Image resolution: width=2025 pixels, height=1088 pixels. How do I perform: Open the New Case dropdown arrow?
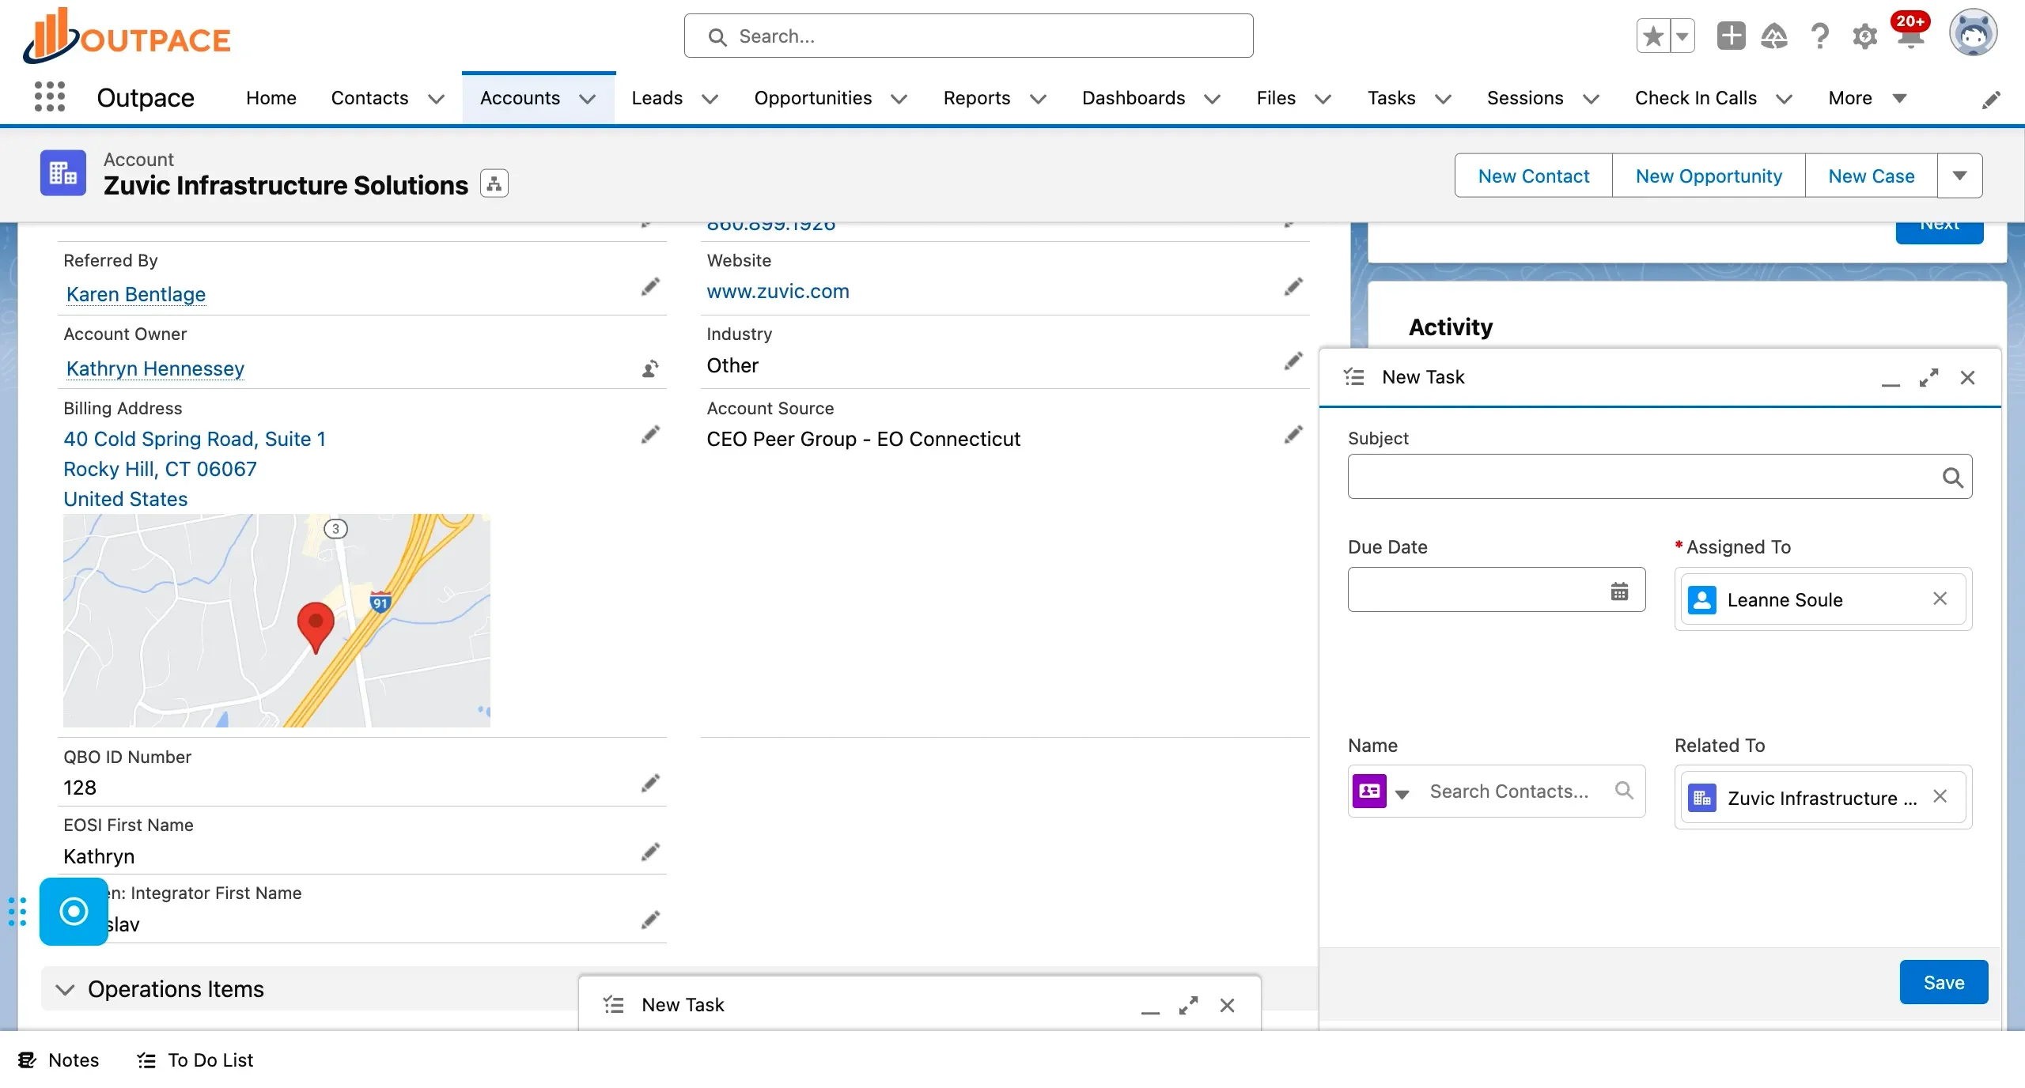[x=1959, y=176]
